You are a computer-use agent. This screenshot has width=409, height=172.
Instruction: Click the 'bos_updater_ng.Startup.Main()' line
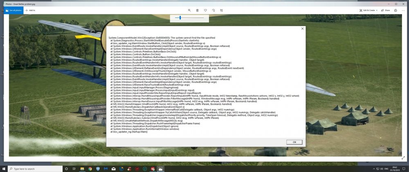[129, 132]
